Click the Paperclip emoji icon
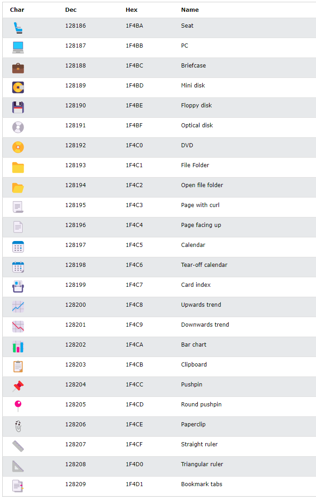The image size is (316, 497). [18, 426]
